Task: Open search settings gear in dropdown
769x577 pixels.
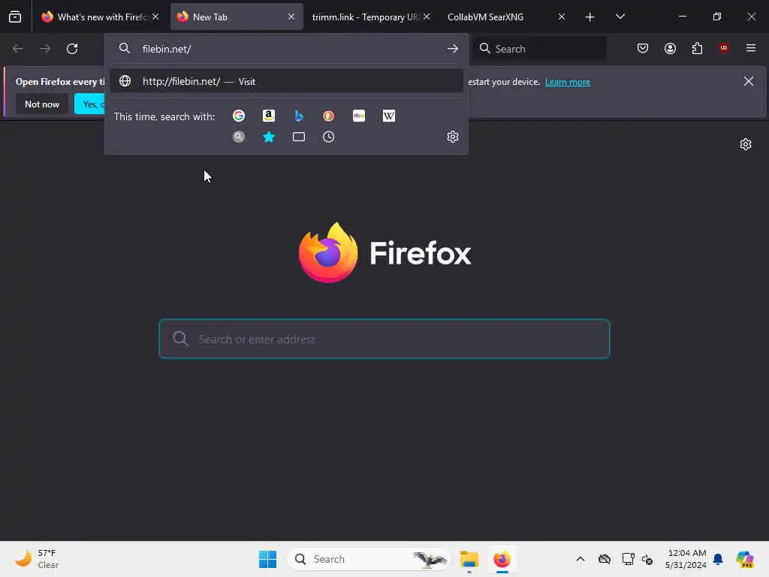Action: (x=453, y=137)
